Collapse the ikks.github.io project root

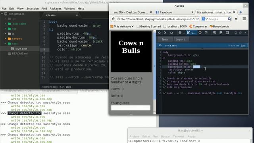point(2,14)
